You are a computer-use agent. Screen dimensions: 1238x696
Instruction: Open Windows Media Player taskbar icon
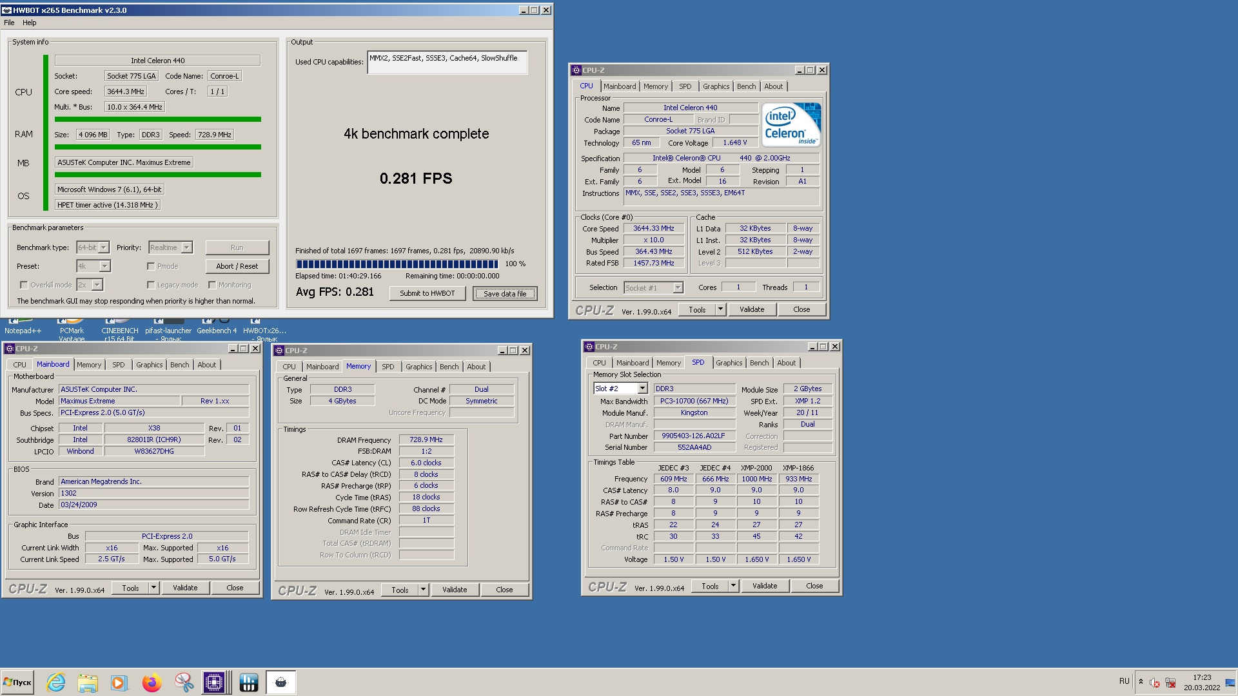click(x=119, y=682)
